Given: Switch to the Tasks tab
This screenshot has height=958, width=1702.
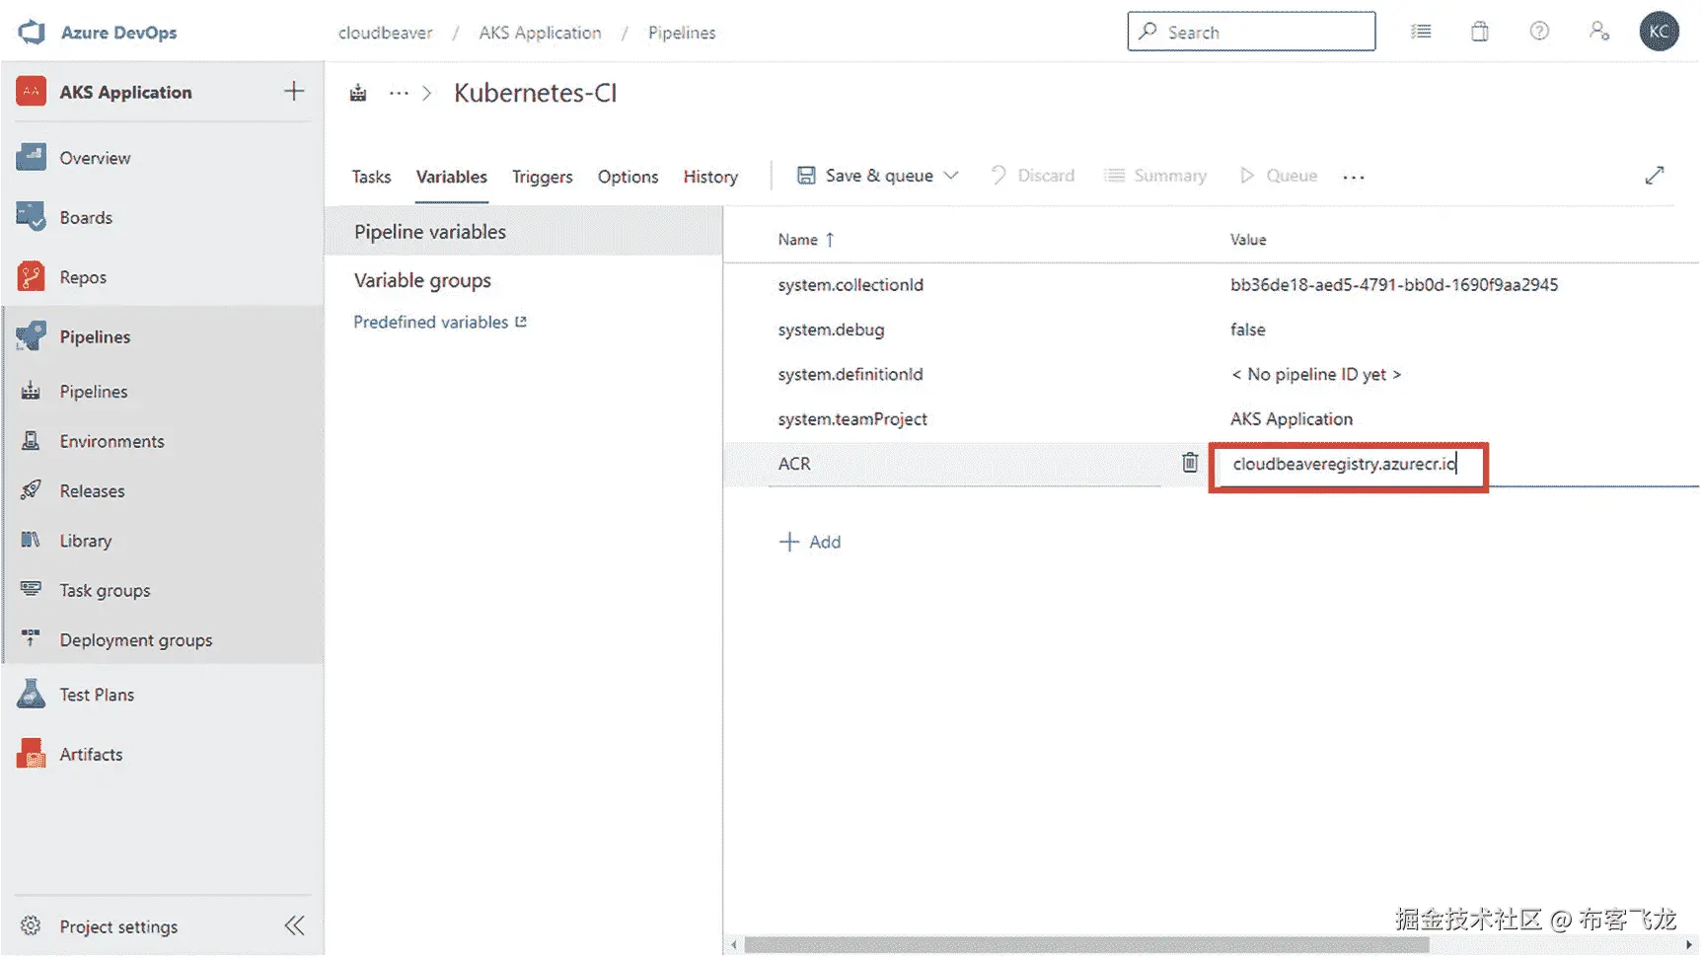Looking at the screenshot, I should tap(371, 177).
